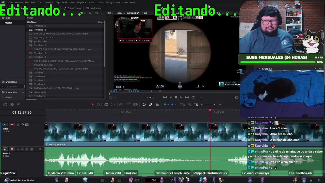325x183 pixels.
Task: Open the Keyframes panel
Action: 93,8
